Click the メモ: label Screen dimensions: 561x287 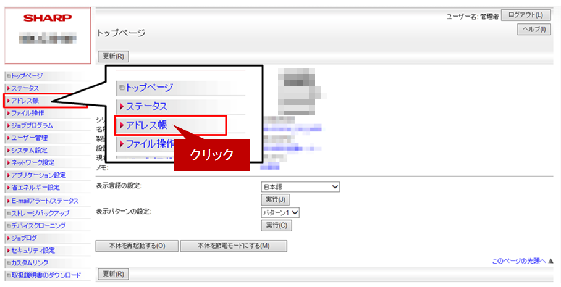click(102, 167)
